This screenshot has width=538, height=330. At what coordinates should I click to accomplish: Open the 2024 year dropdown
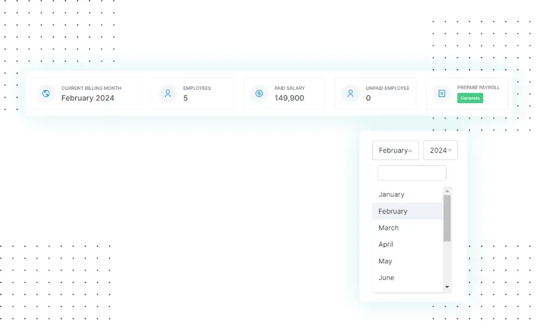tap(440, 150)
